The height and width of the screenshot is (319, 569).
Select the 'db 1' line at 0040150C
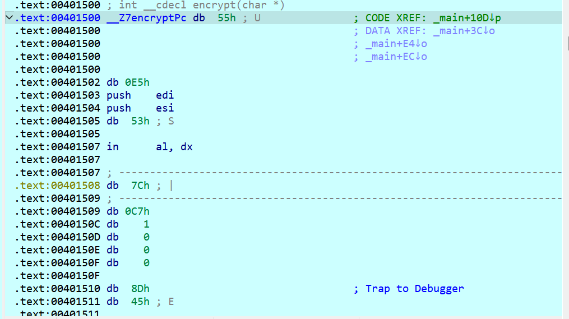tap(128, 224)
